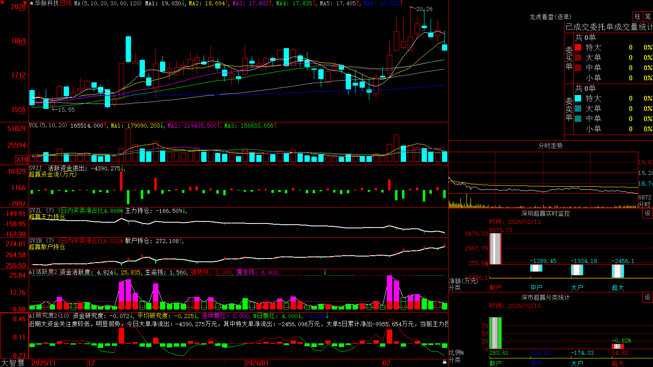Viewport: 653px width, 367px height.
Task: Click the star icon beside 华脉科技
Action: coord(31,3)
